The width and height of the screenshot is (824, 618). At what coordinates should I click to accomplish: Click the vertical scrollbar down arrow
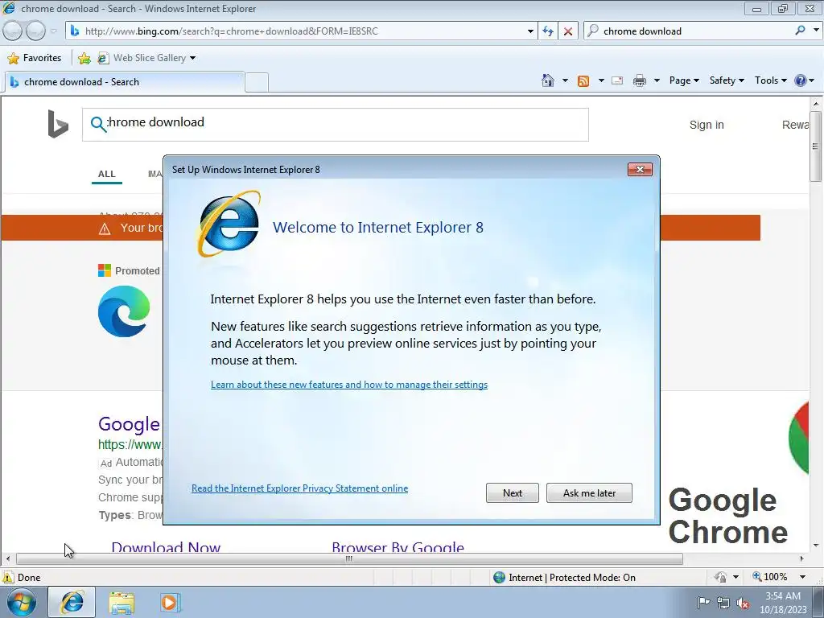(x=816, y=546)
